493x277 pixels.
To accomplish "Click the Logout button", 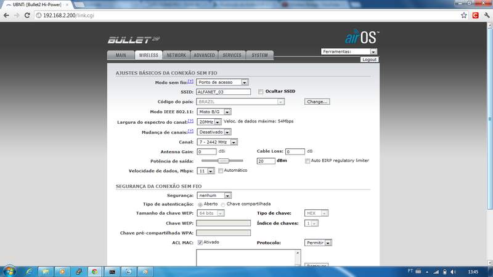I will coord(369,59).
